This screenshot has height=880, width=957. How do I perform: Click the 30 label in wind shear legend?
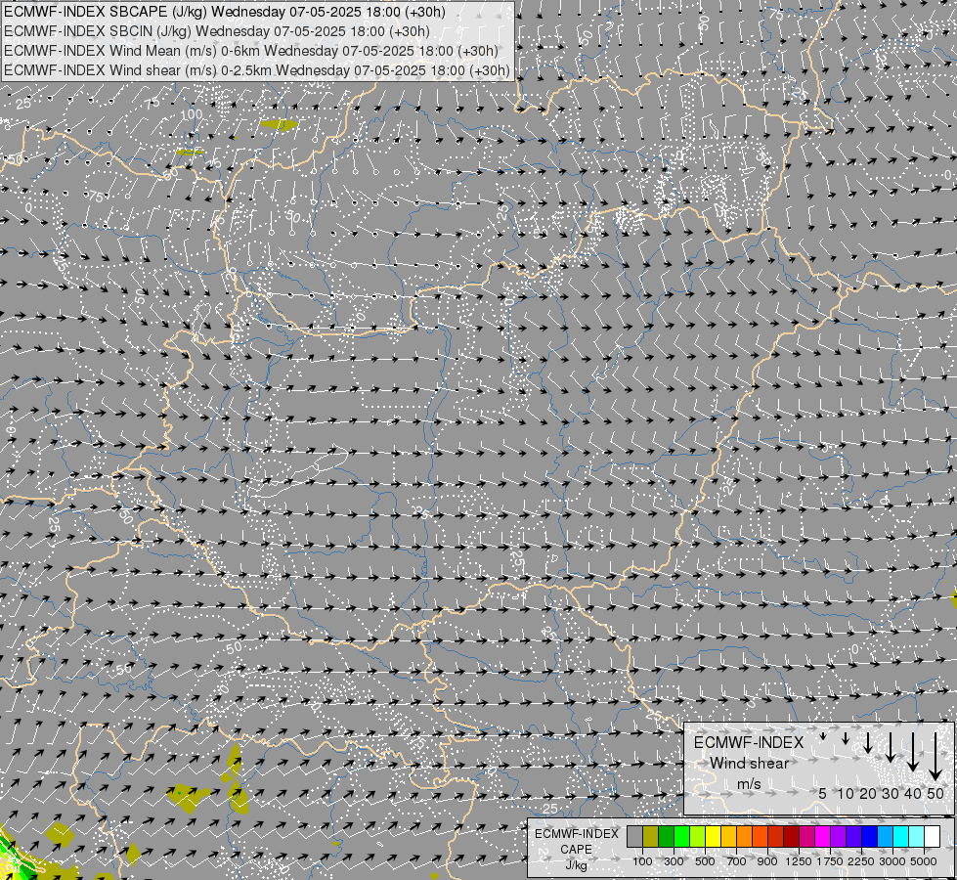pyautogui.click(x=891, y=793)
